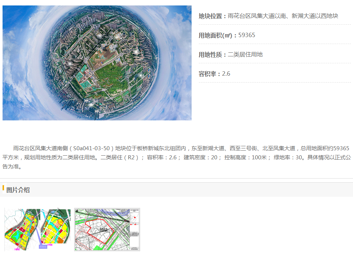
Task: Open the red-outlined parcel survey map thumbnail
Action: pyautogui.click(x=107, y=230)
